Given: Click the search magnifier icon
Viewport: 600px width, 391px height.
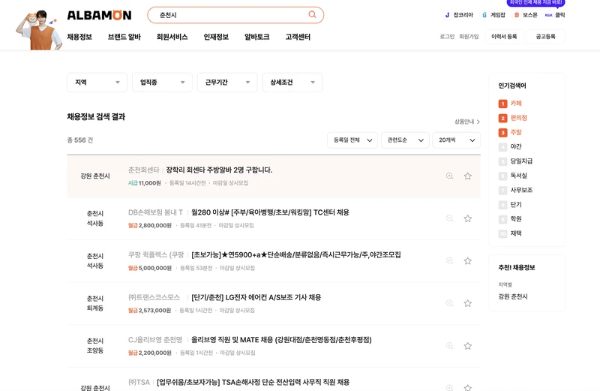Looking at the screenshot, I should coord(312,14).
